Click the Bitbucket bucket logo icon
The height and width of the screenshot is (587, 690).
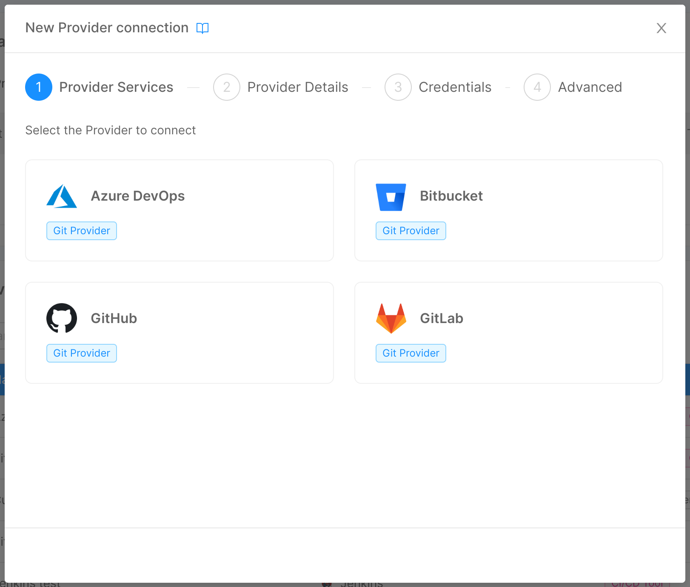click(x=391, y=196)
